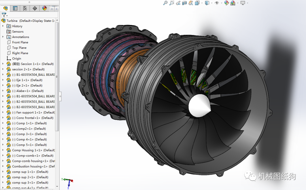This screenshot has width=306, height=190.
Task: Open the View Settings dropdown arrow
Action: (248, 3)
